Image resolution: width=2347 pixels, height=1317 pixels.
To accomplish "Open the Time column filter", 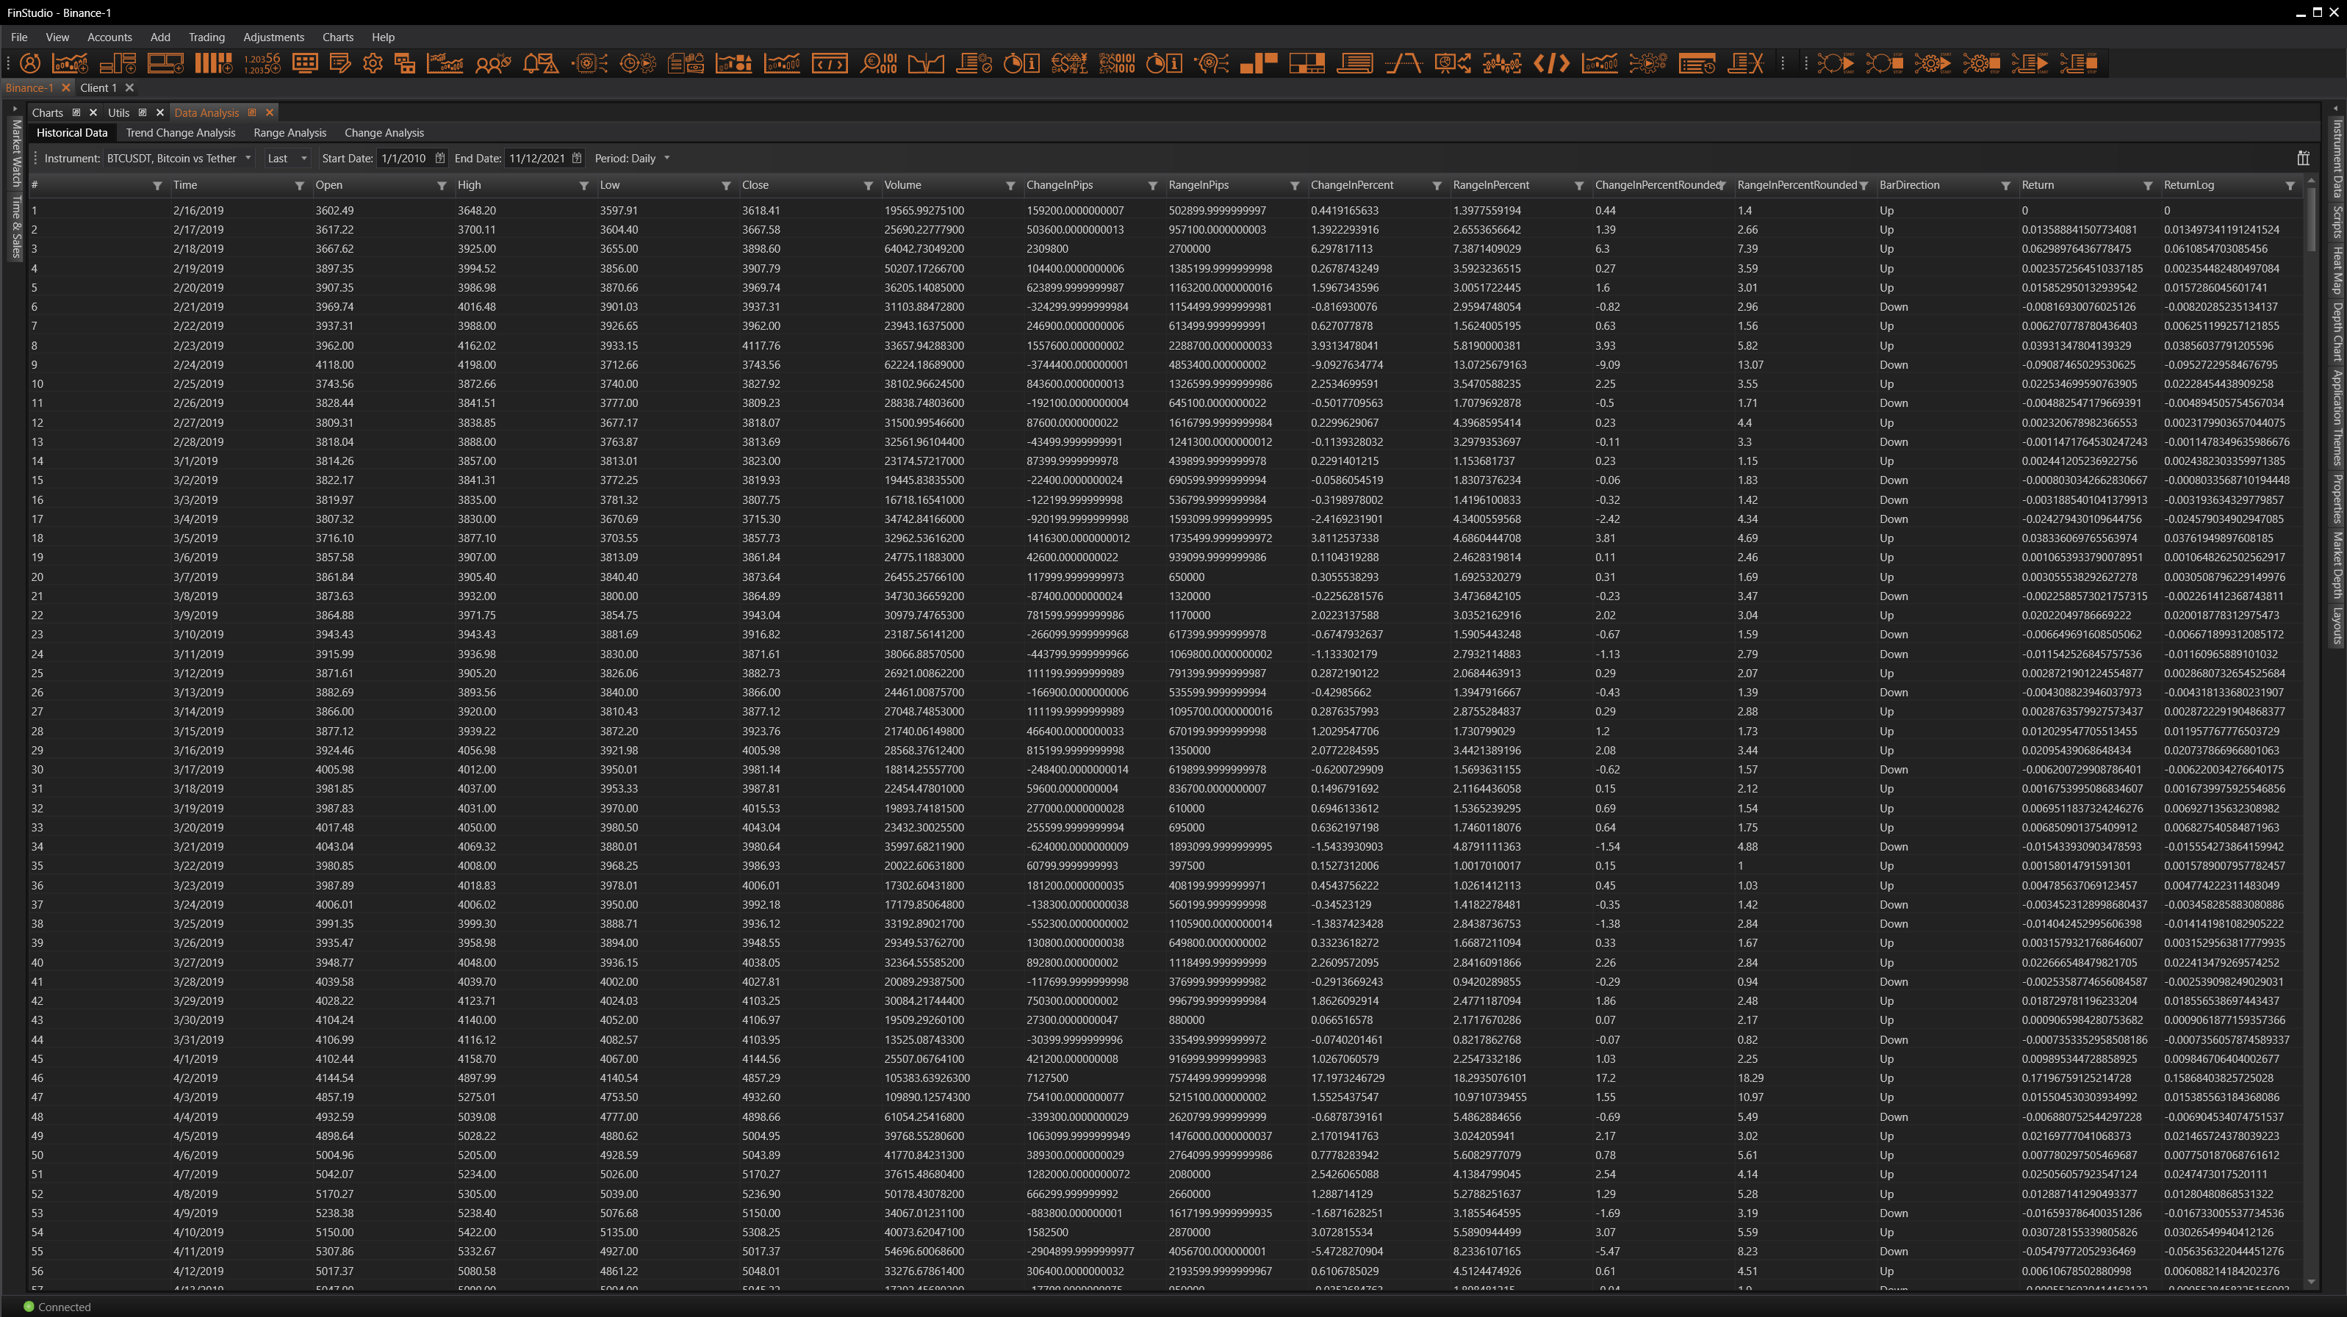I will tap(299, 186).
